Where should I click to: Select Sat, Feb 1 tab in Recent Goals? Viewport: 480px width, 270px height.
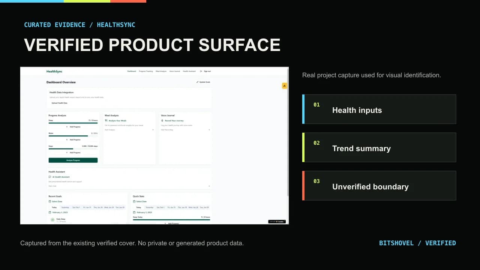[x=76, y=207]
